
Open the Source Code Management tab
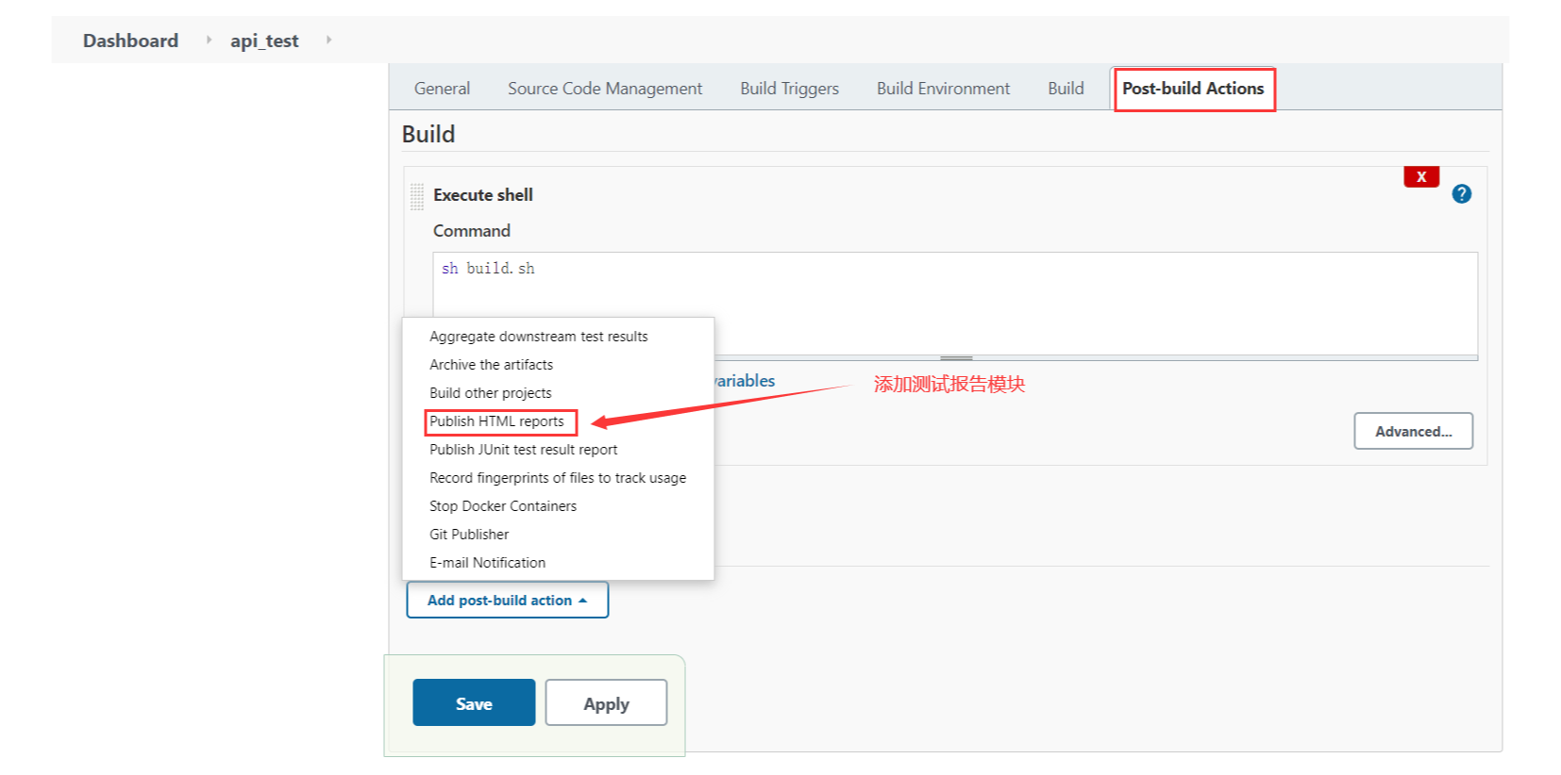[x=605, y=89]
